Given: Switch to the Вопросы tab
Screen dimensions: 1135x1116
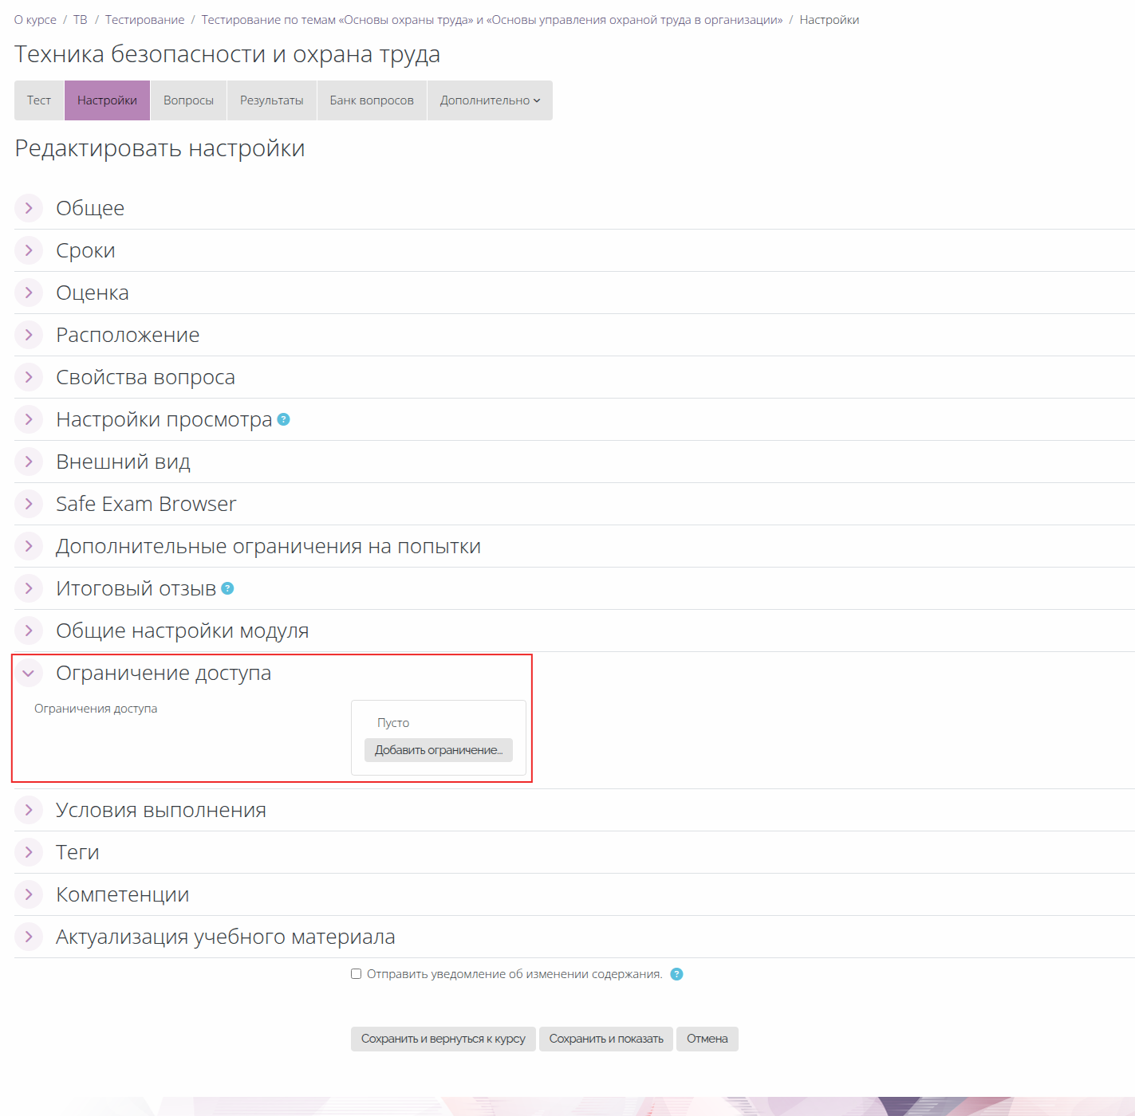Looking at the screenshot, I should tap(188, 100).
